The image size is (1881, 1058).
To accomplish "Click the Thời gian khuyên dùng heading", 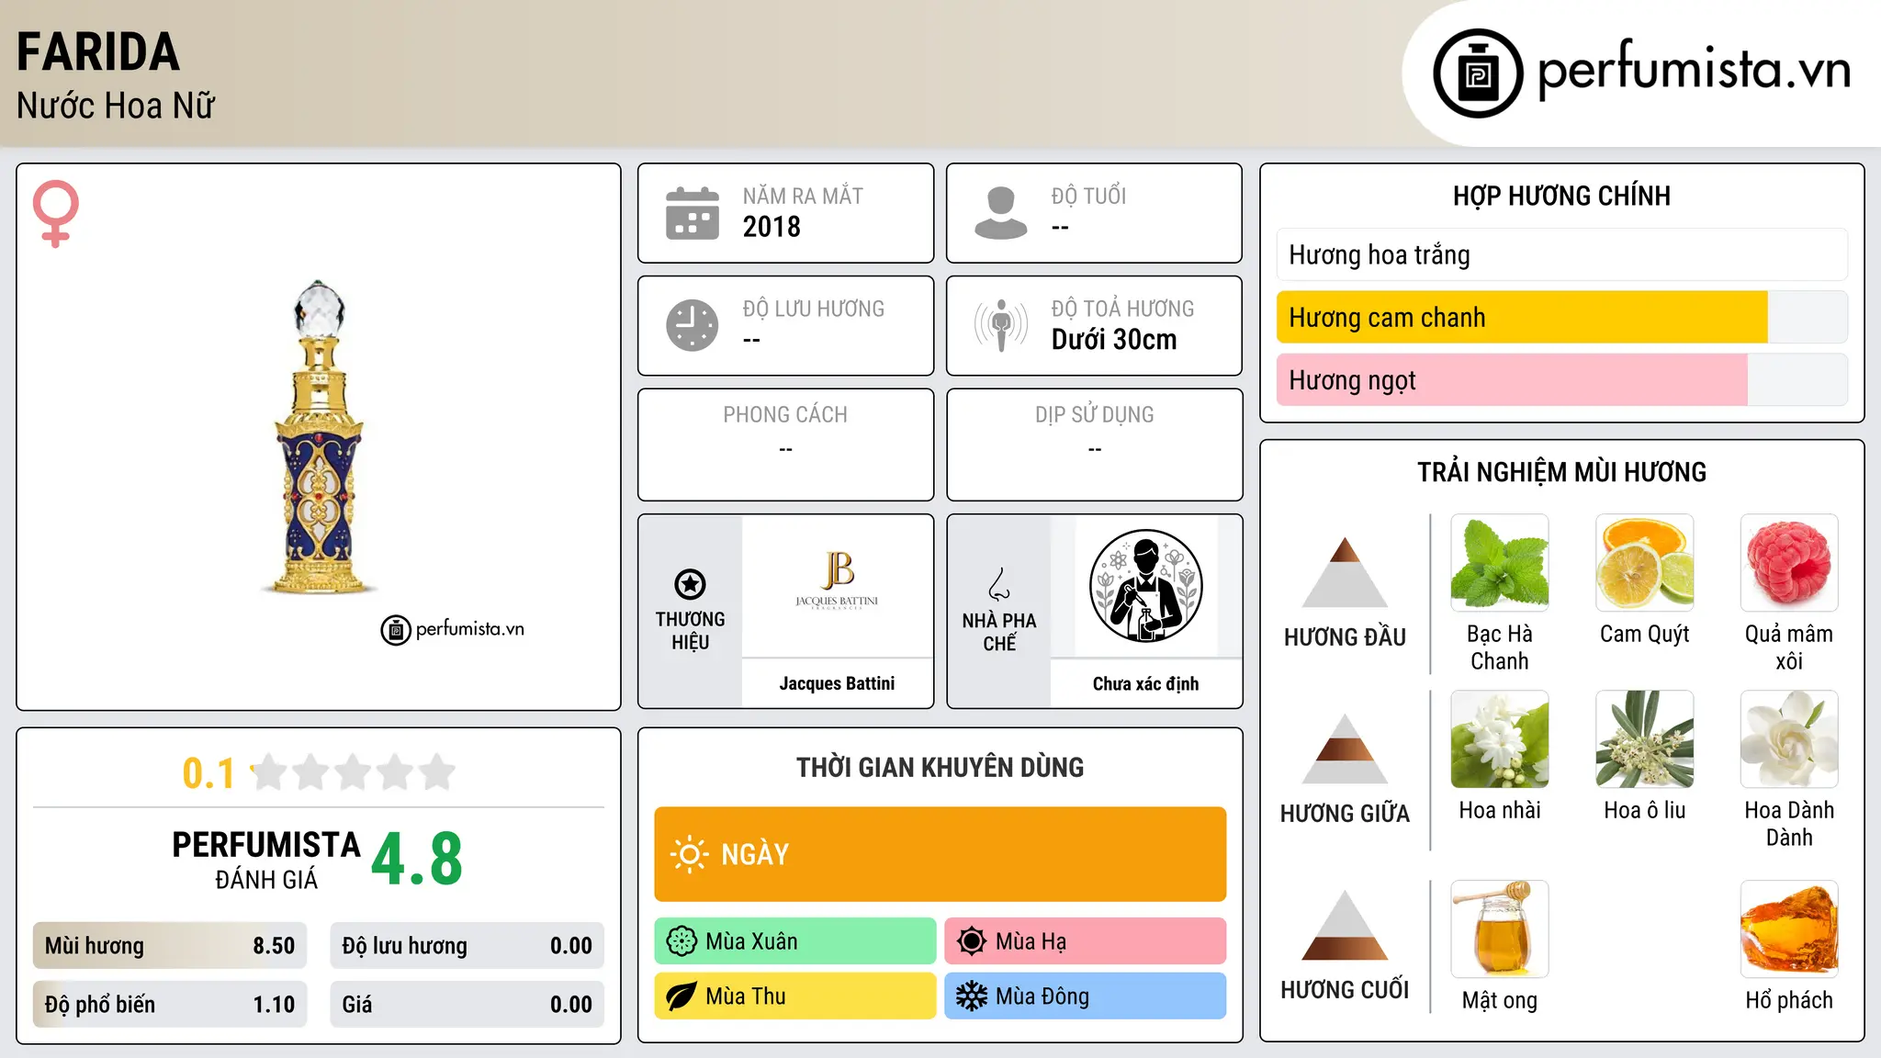I will [940, 767].
